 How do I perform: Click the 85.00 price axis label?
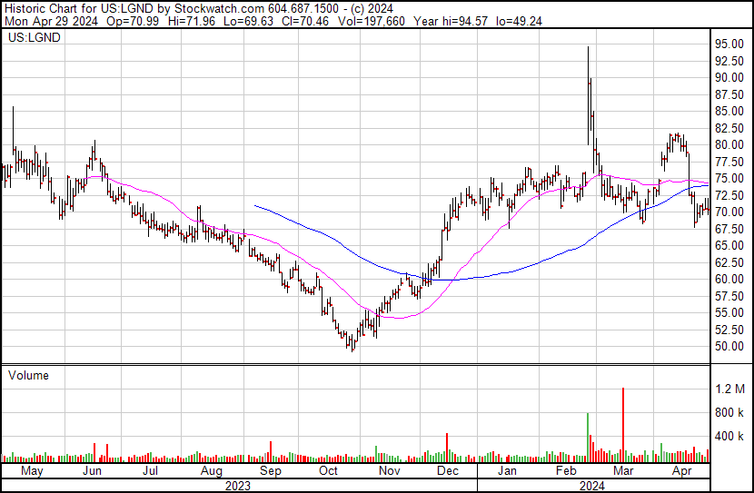(729, 111)
